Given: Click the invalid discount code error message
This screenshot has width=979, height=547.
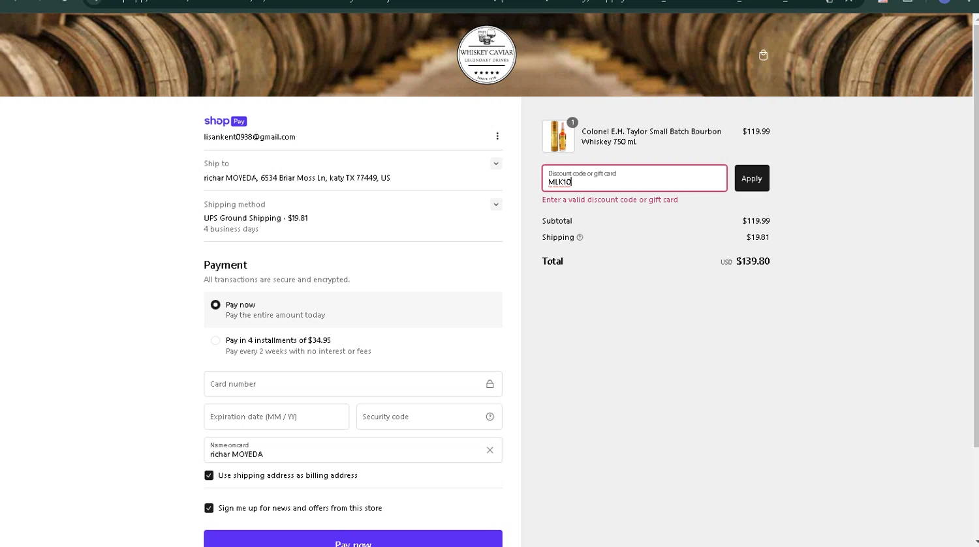Looking at the screenshot, I should [610, 200].
